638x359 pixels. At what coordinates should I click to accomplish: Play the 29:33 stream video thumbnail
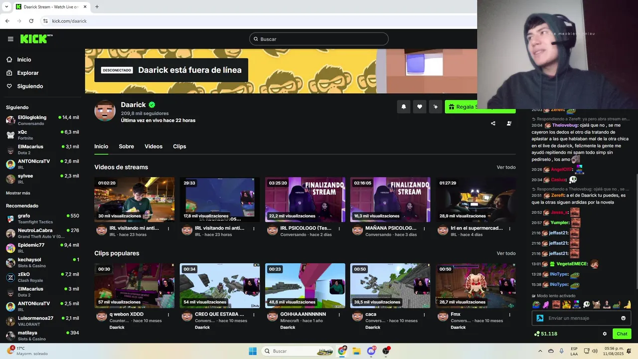(x=220, y=199)
